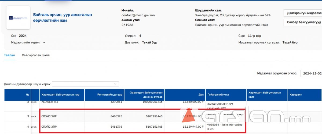This screenshot has height=134, width=322.
Task: Click the Мэдээлэл оруулсан огноо date field
Action: coord(311,73)
